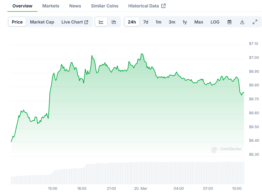Show 1y price history
Image resolution: width=262 pixels, height=195 pixels.
click(185, 22)
